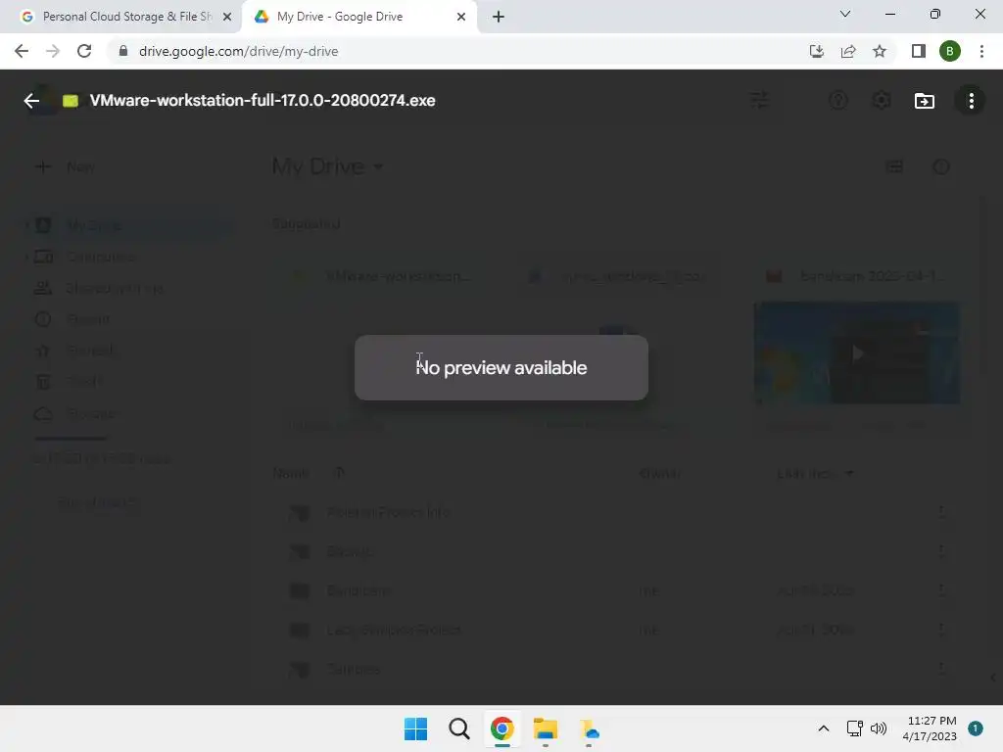Open Chrome tab search chevron
Image resolution: width=1003 pixels, height=752 pixels.
(845, 14)
